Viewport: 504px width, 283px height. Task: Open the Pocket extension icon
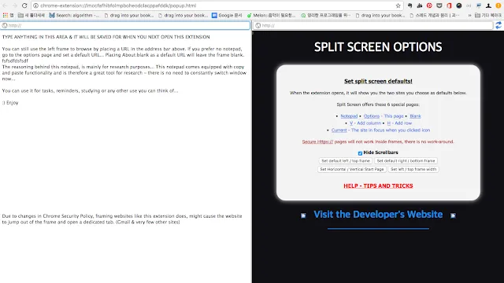439,6
